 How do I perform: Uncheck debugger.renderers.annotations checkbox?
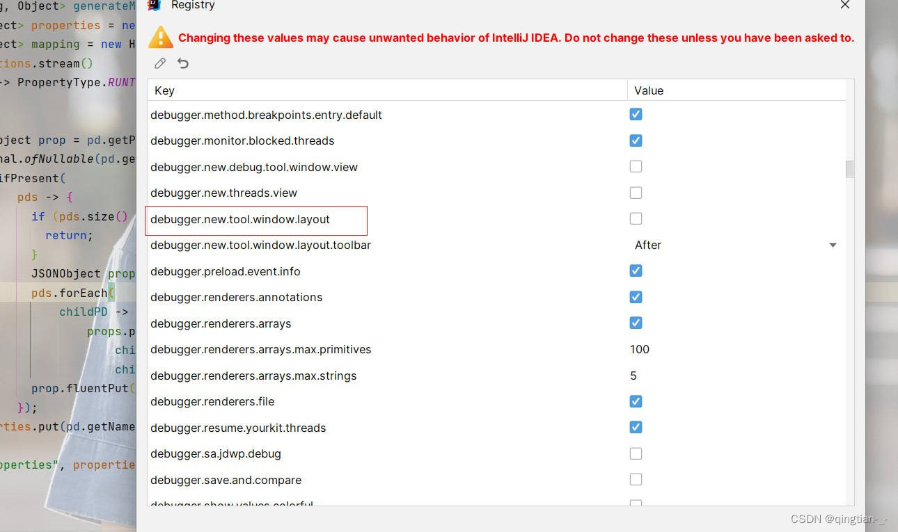click(x=636, y=297)
